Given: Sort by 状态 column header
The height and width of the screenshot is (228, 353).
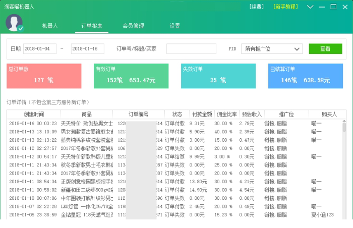Looking at the screenshot, I should [x=177, y=115].
